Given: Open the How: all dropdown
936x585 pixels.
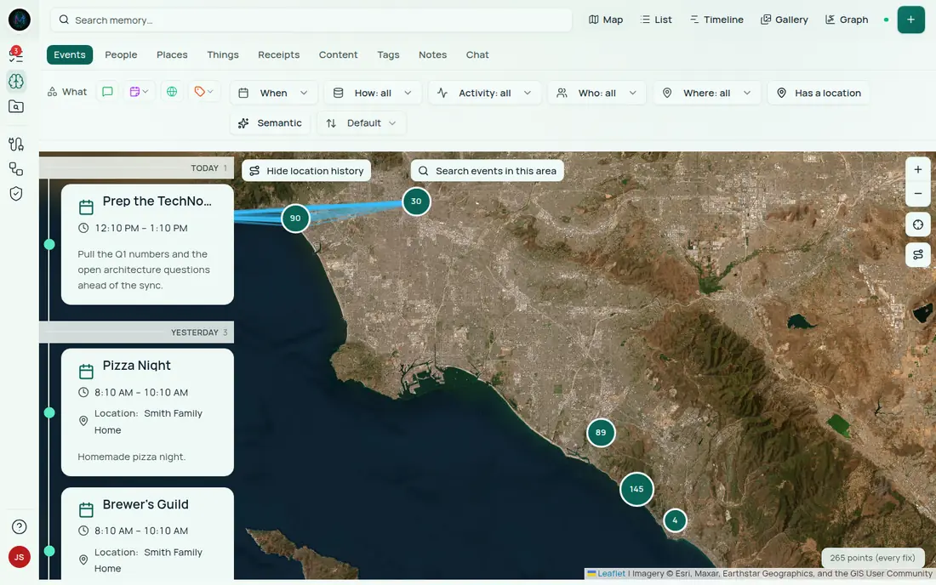Looking at the screenshot, I should tap(373, 93).
